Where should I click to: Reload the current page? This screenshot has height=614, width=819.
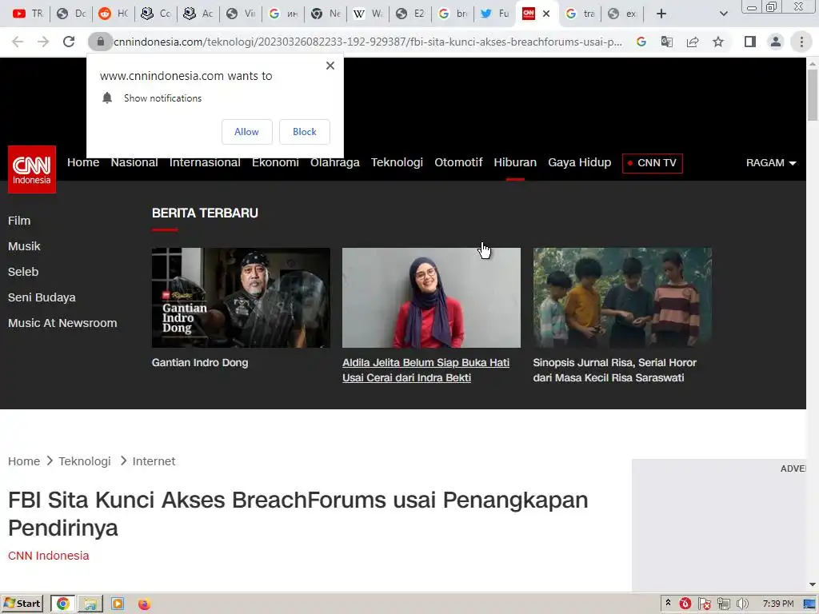[69, 42]
